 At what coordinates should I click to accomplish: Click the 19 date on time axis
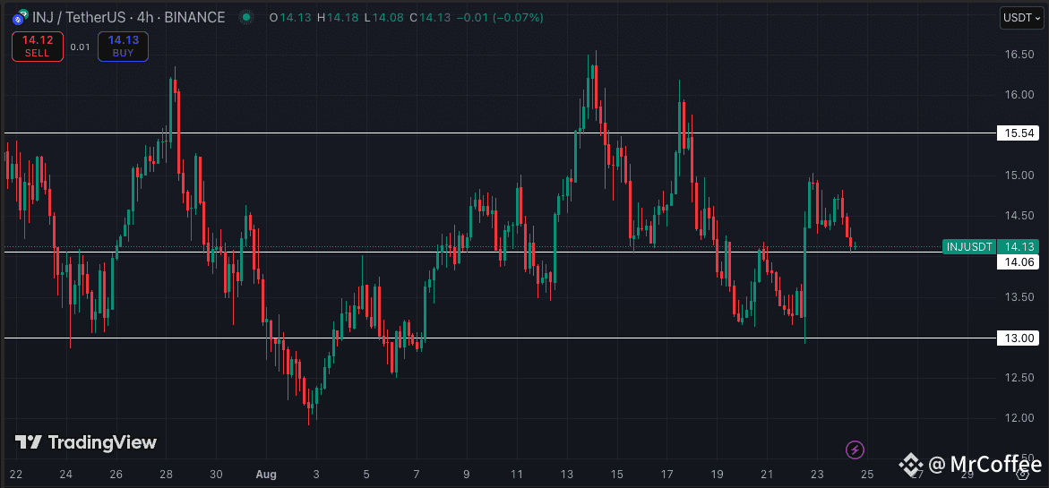(717, 474)
